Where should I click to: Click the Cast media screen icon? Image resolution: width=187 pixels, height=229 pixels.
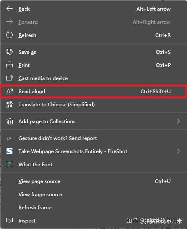(x=9, y=78)
